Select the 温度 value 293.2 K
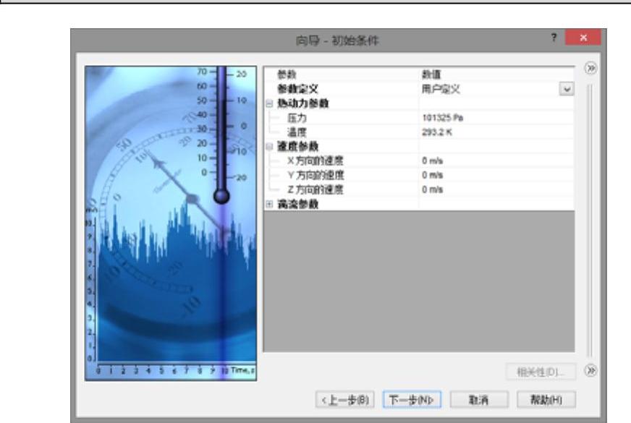The image size is (631, 423). [x=436, y=132]
